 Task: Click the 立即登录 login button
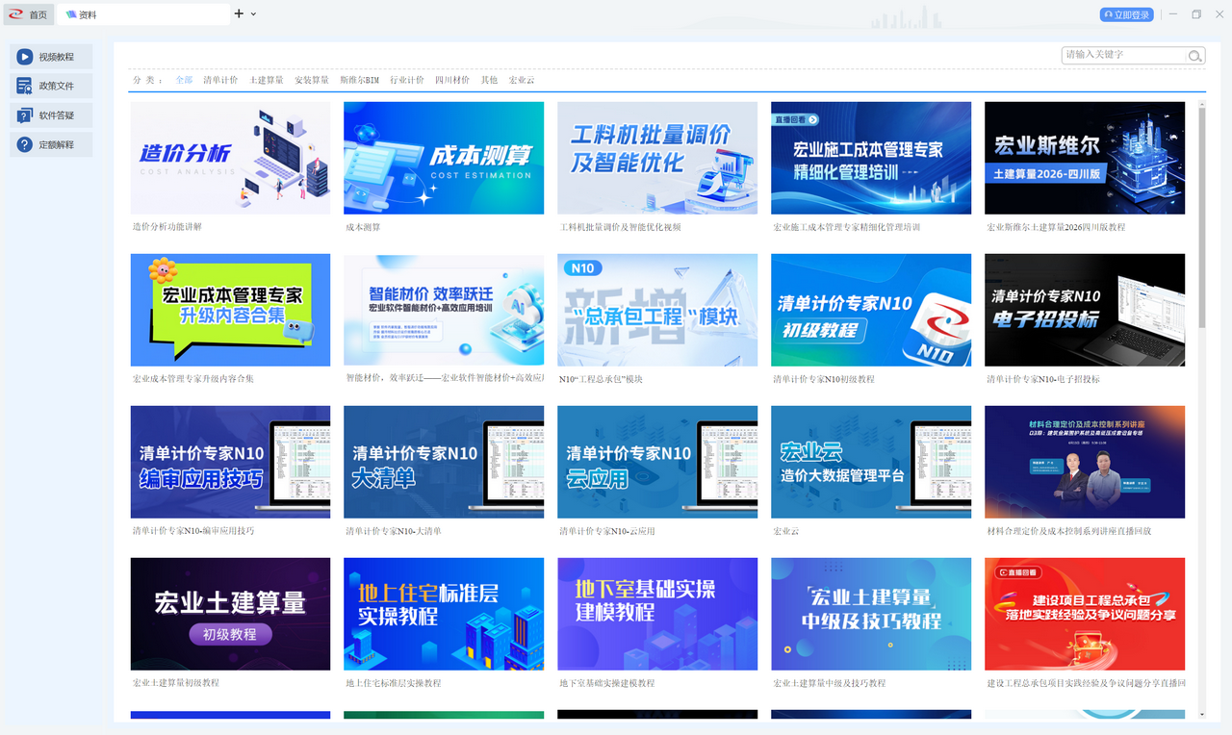1125,13
